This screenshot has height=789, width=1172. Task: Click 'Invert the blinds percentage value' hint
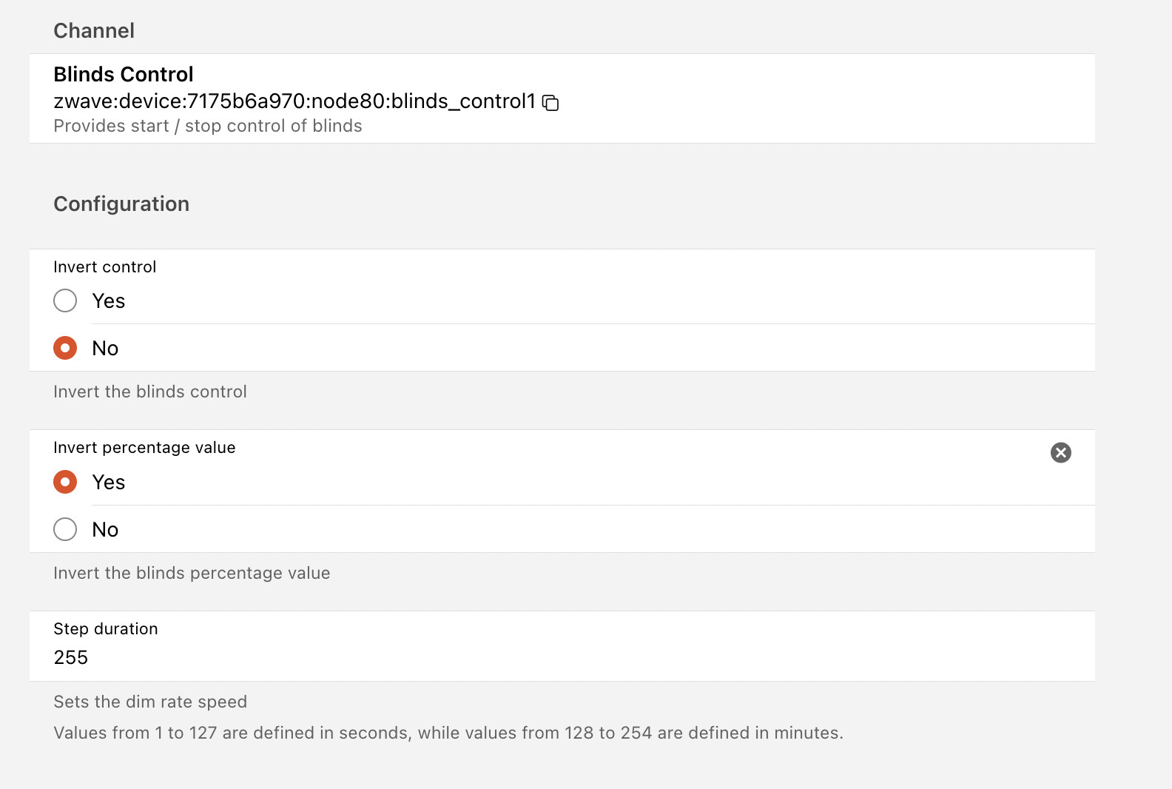click(x=192, y=573)
